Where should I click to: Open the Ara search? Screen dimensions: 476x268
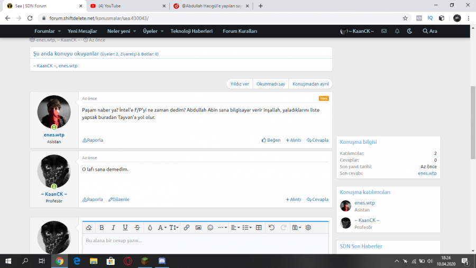pos(430,31)
